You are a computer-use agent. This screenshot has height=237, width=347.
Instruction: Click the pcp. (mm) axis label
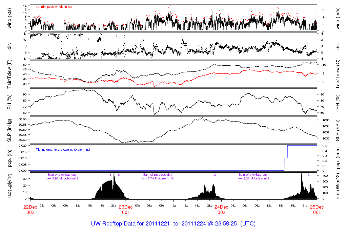(x=338, y=158)
